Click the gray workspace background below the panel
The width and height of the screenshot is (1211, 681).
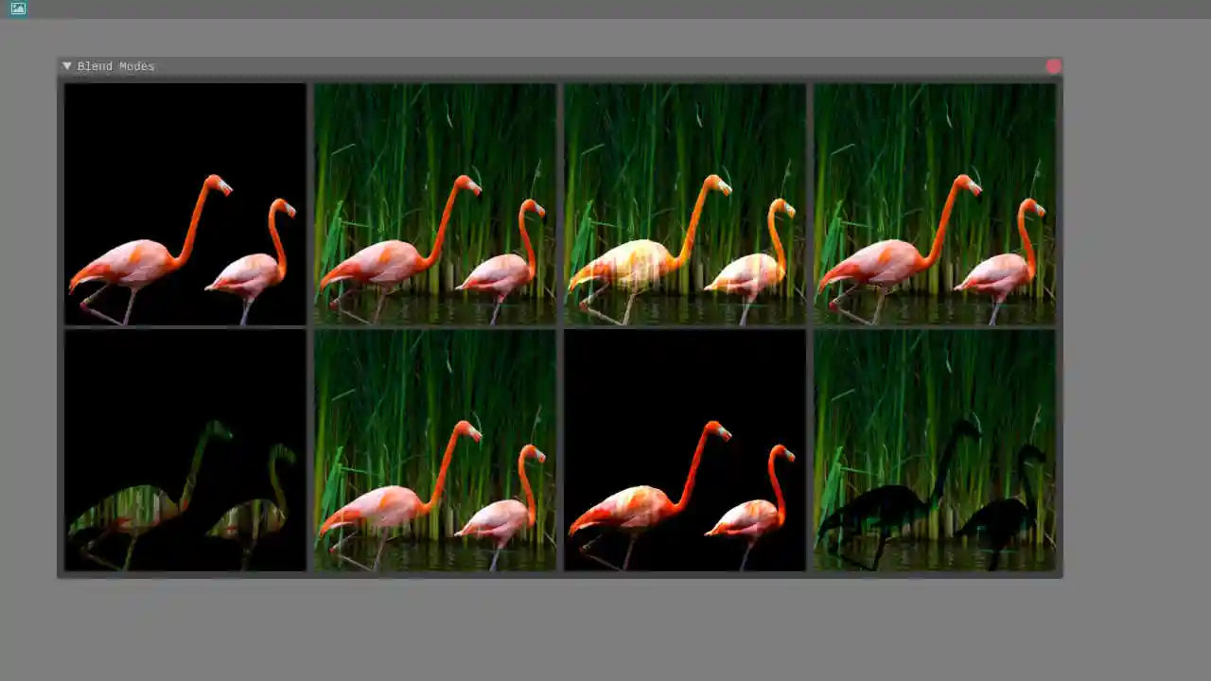[605, 634]
